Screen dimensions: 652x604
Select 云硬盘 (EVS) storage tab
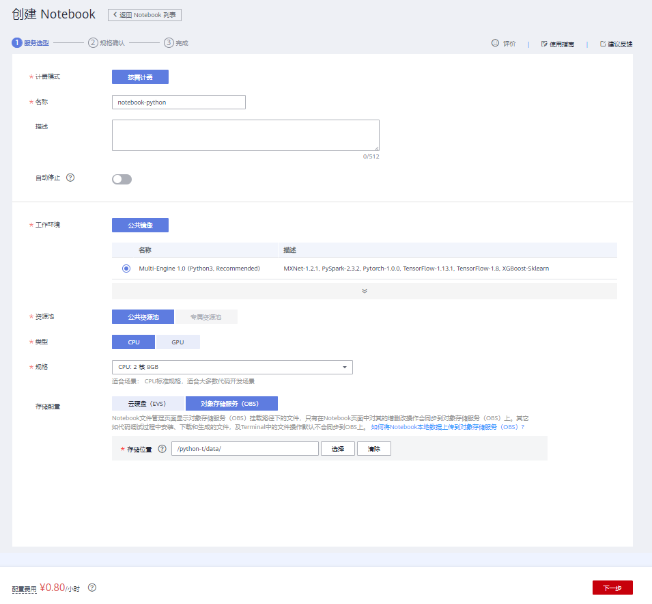click(147, 404)
